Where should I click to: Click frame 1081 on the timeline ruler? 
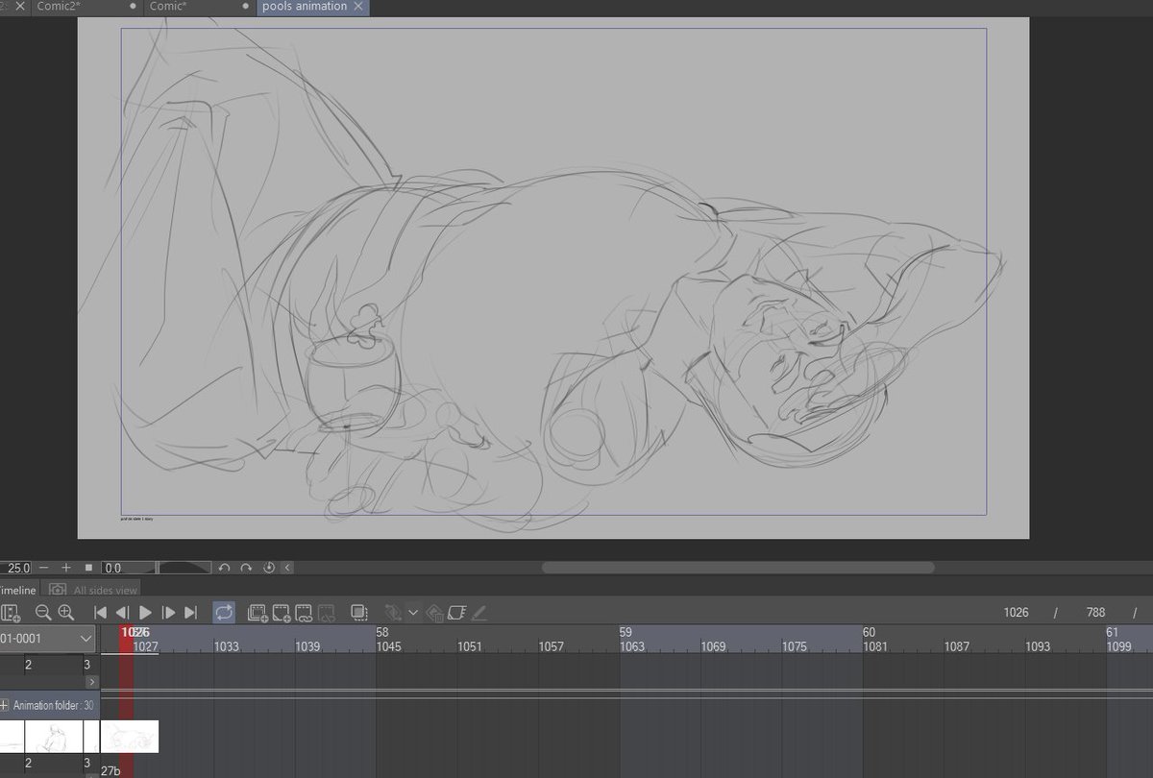875,646
